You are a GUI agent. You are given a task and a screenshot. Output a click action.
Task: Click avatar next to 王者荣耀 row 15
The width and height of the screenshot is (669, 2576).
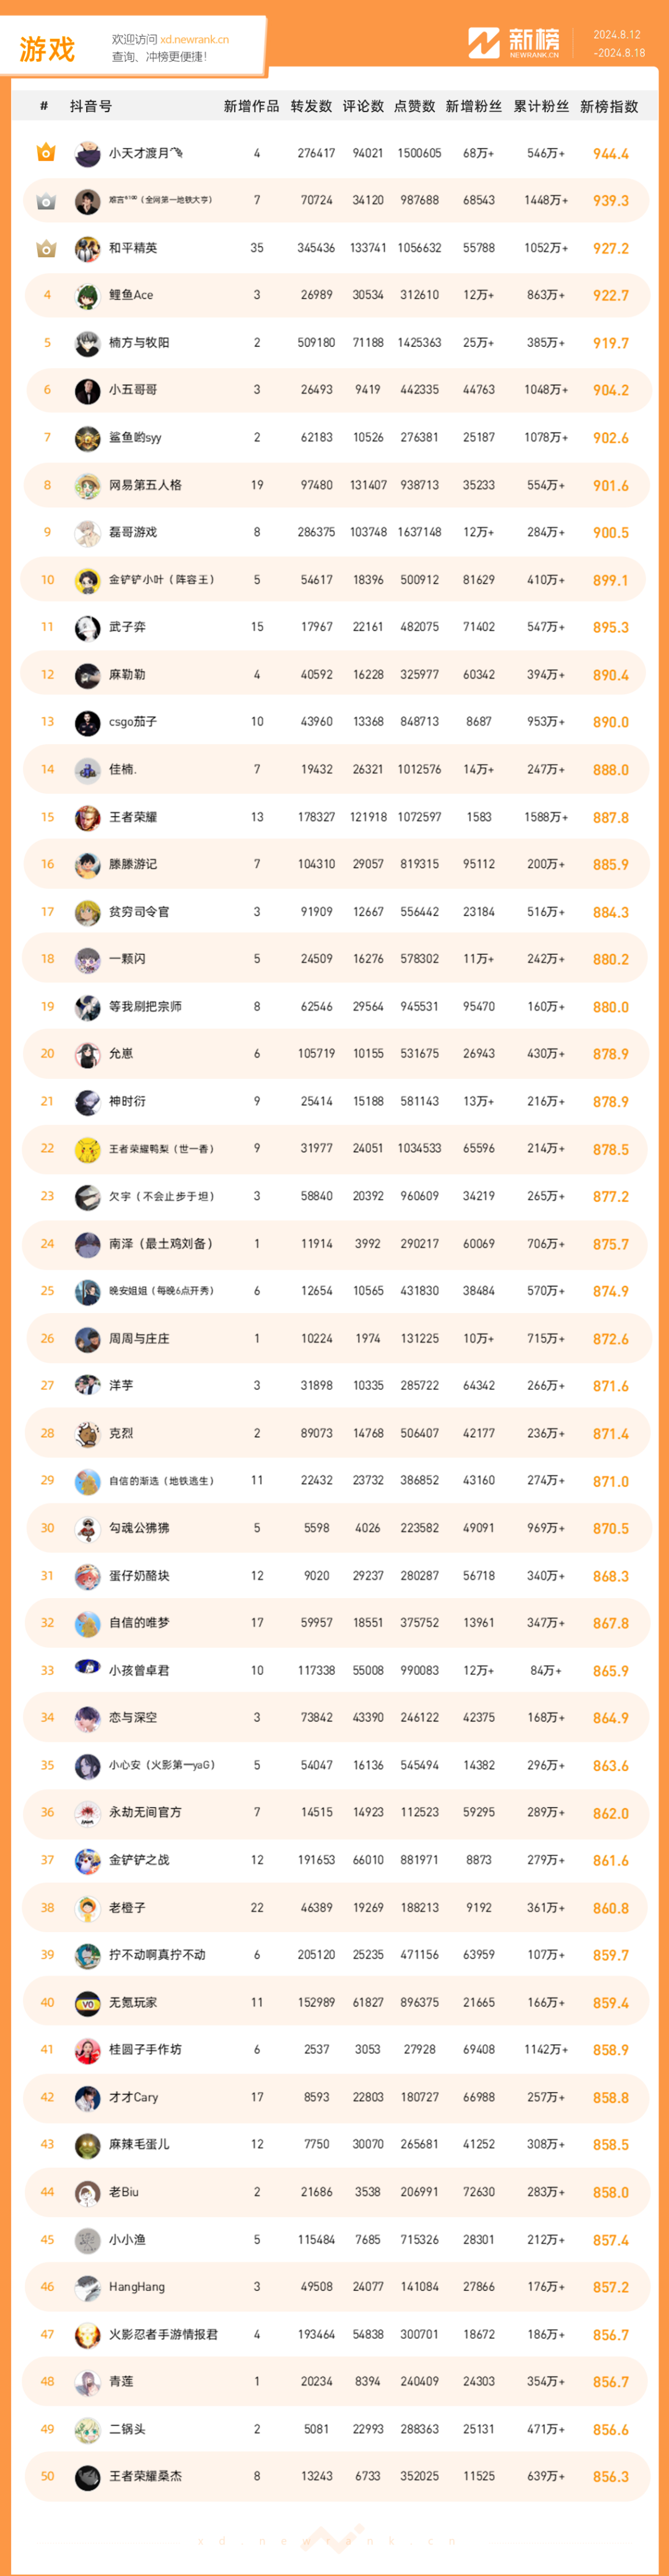coord(88,817)
